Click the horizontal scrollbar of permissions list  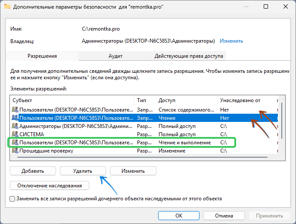coord(143,157)
